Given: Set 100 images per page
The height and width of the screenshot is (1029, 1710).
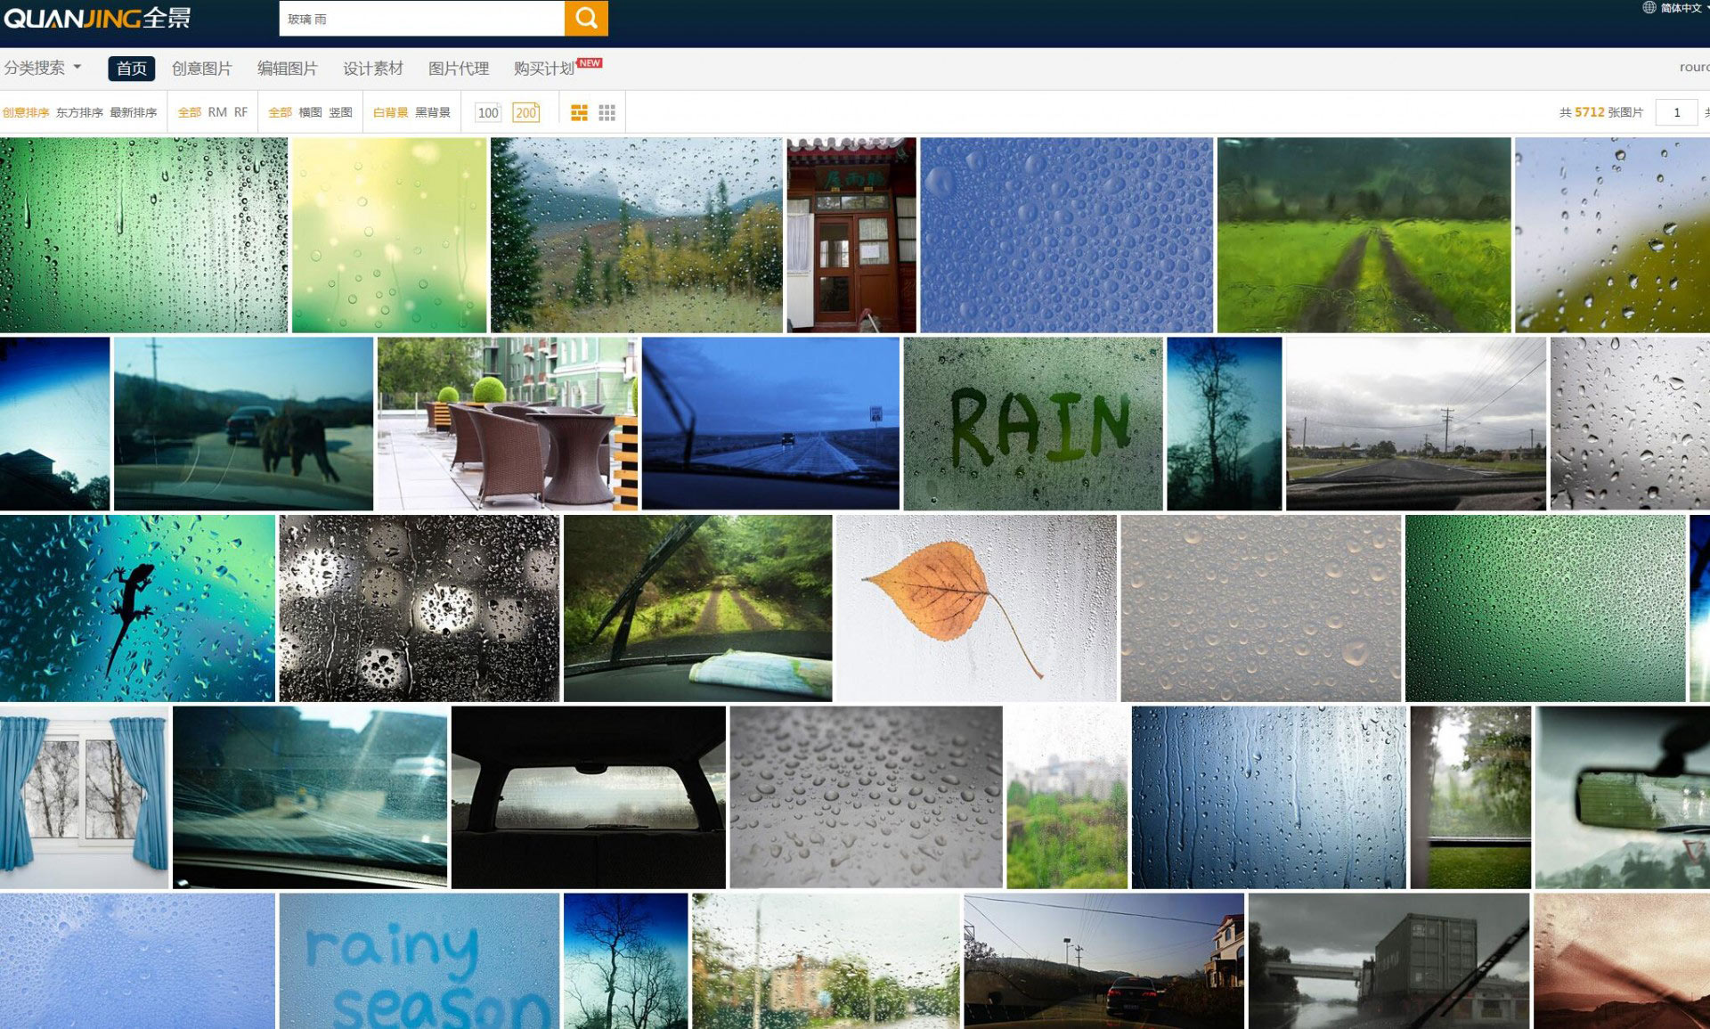Looking at the screenshot, I should [x=488, y=112].
